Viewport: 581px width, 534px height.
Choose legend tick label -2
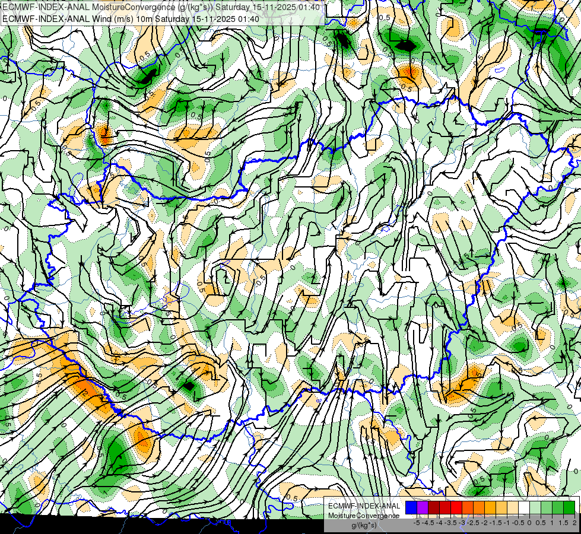[x=484, y=523]
